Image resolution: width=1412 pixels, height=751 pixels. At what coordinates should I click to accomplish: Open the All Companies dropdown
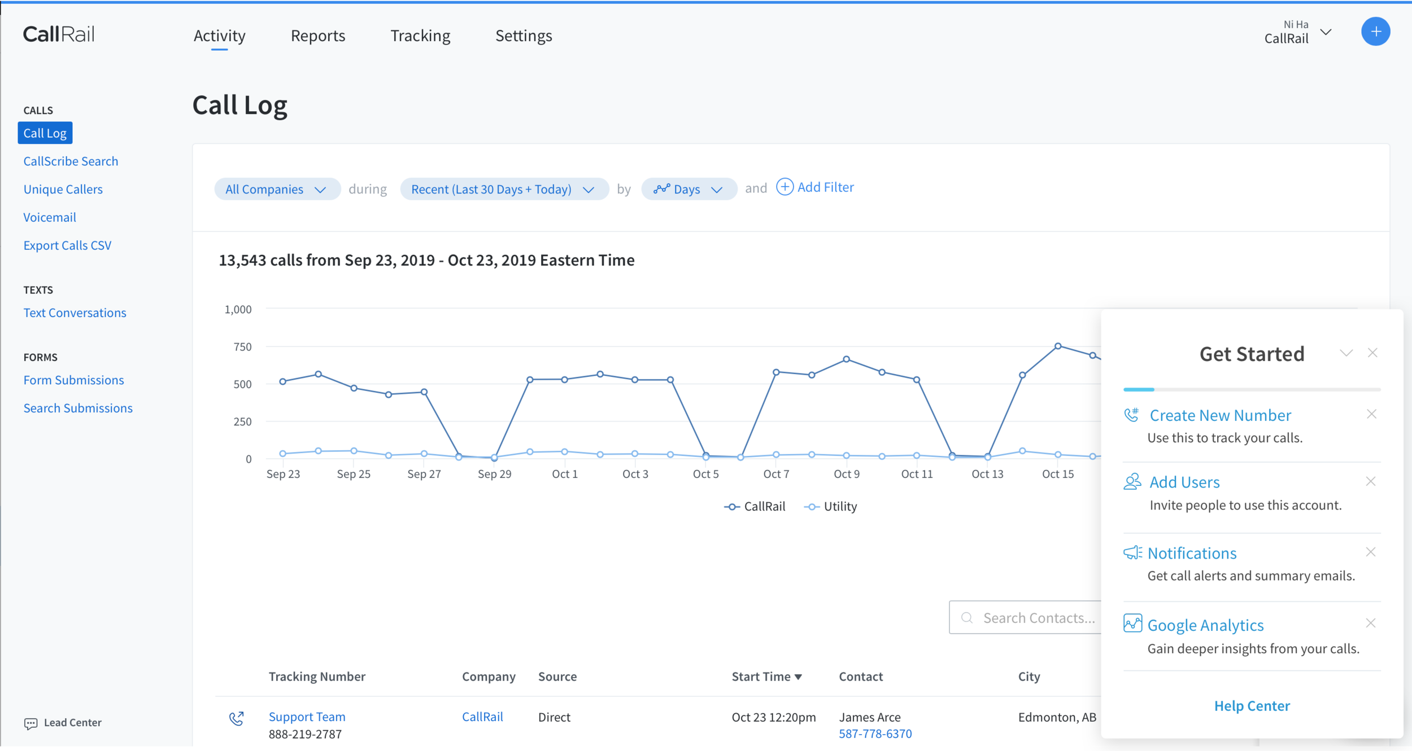(276, 189)
